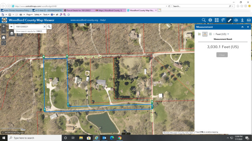252x141 pixels.
Task: Select the area measurement tool
Action: coord(199,34)
